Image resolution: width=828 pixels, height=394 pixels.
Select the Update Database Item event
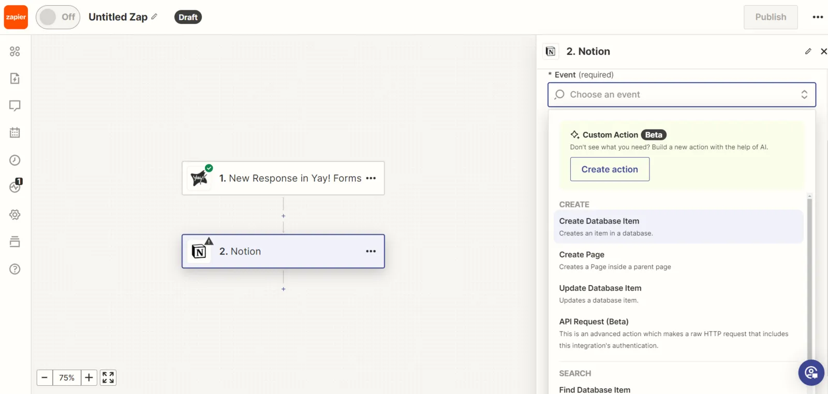tap(678, 294)
